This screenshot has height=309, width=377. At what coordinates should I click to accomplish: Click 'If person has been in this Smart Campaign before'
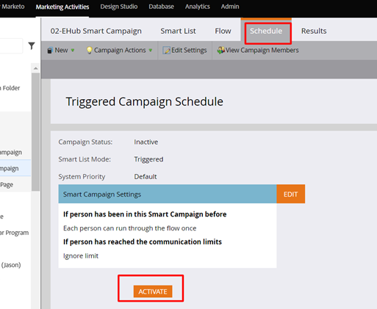[145, 214]
